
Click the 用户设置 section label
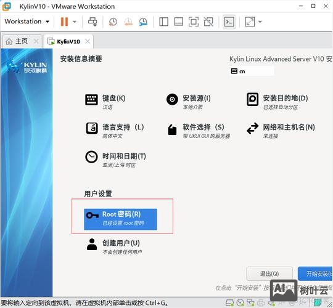click(x=98, y=193)
